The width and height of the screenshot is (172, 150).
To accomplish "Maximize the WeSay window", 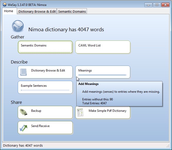I will (x=157, y=5).
